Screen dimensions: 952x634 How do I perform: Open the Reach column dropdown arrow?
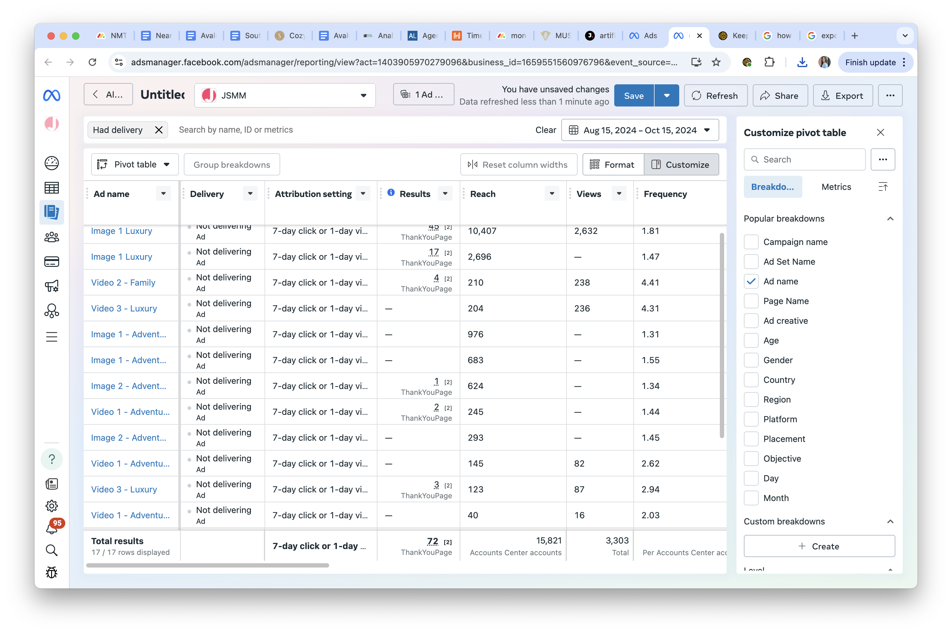pos(552,194)
